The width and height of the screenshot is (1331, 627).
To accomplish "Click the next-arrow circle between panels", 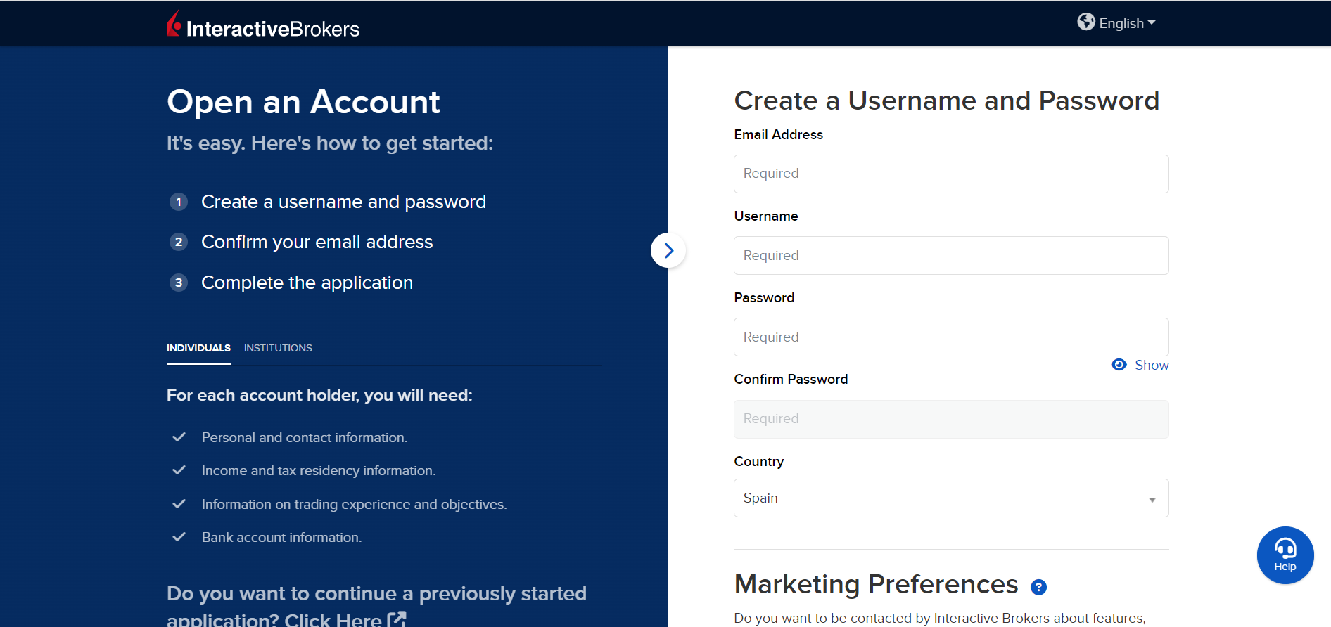I will tap(668, 250).
